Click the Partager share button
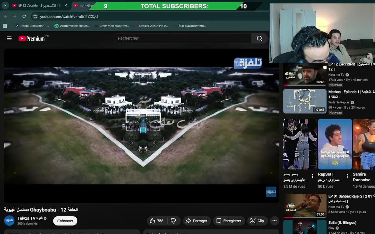 click(196, 221)
